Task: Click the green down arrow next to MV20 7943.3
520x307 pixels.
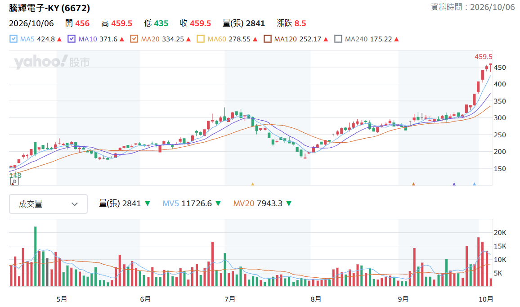Action: 289,203
